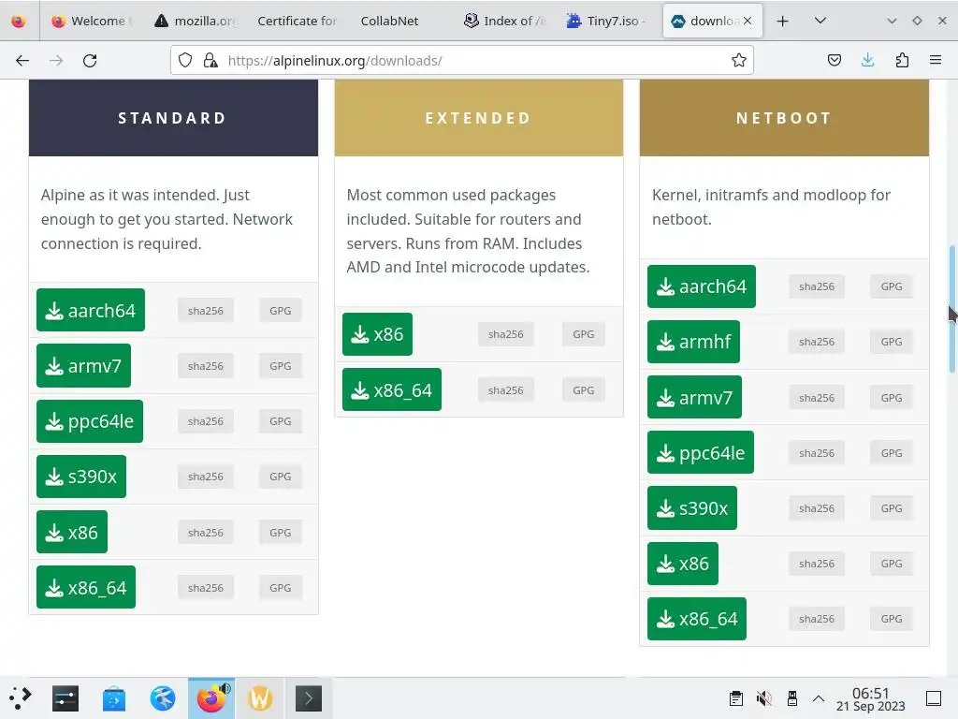
Task: Show desktop using the panel button
Action: pos(934,698)
